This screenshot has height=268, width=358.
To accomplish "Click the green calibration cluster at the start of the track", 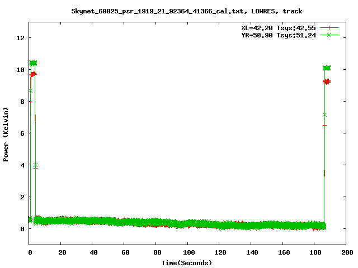I will coord(33,63).
